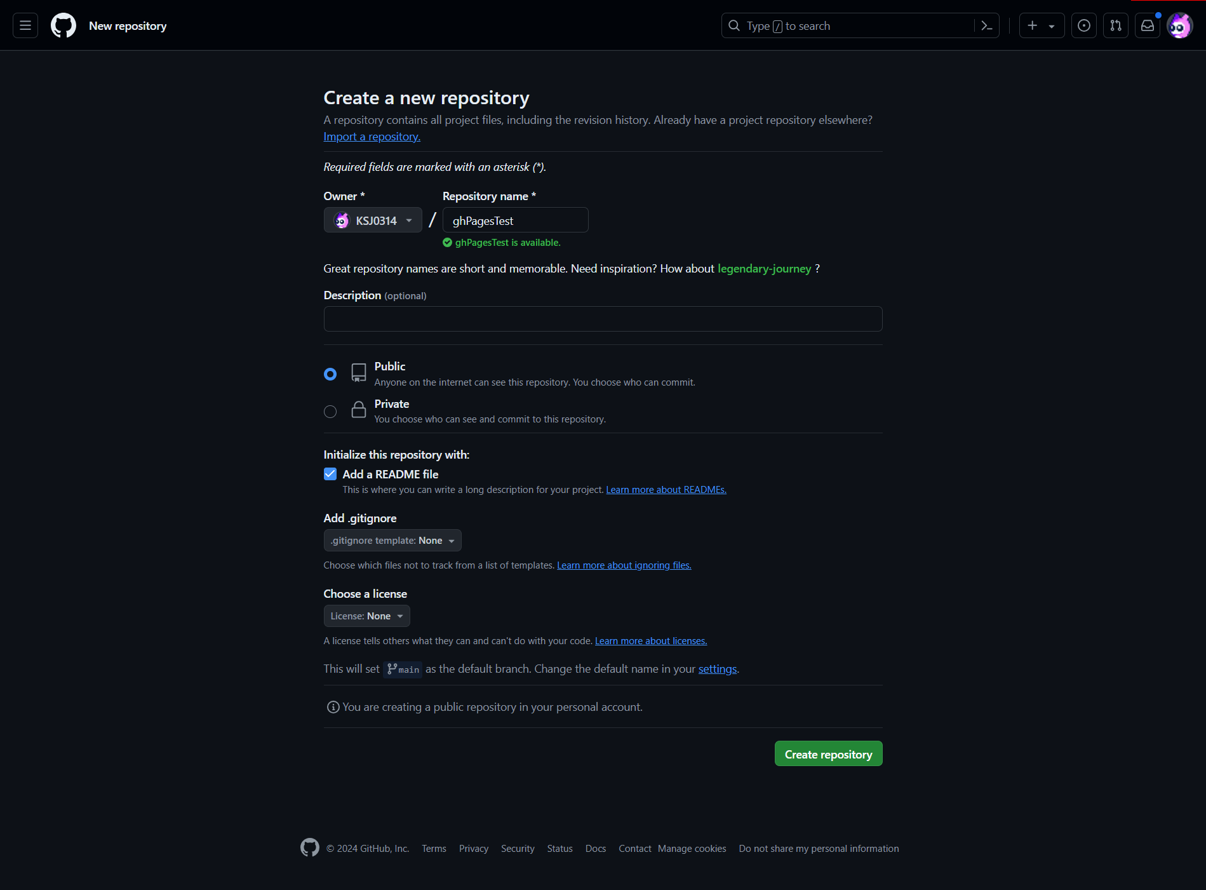Viewport: 1206px width, 890px height.
Task: Open the Status footer link
Action: [x=560, y=849]
